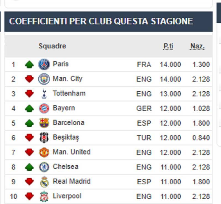Click the Beşiktaş club crest icon
This screenshot has width=221, height=204.
44,137
